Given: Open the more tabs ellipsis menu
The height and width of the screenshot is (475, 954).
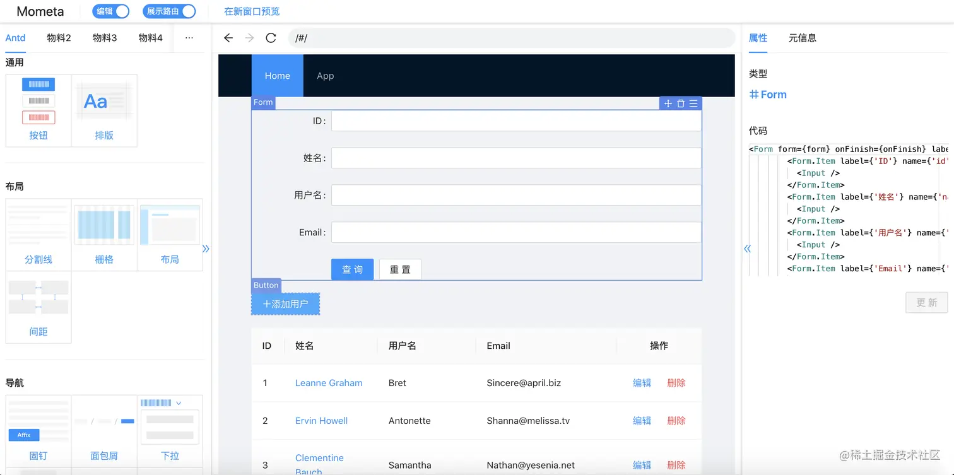Looking at the screenshot, I should (x=189, y=38).
